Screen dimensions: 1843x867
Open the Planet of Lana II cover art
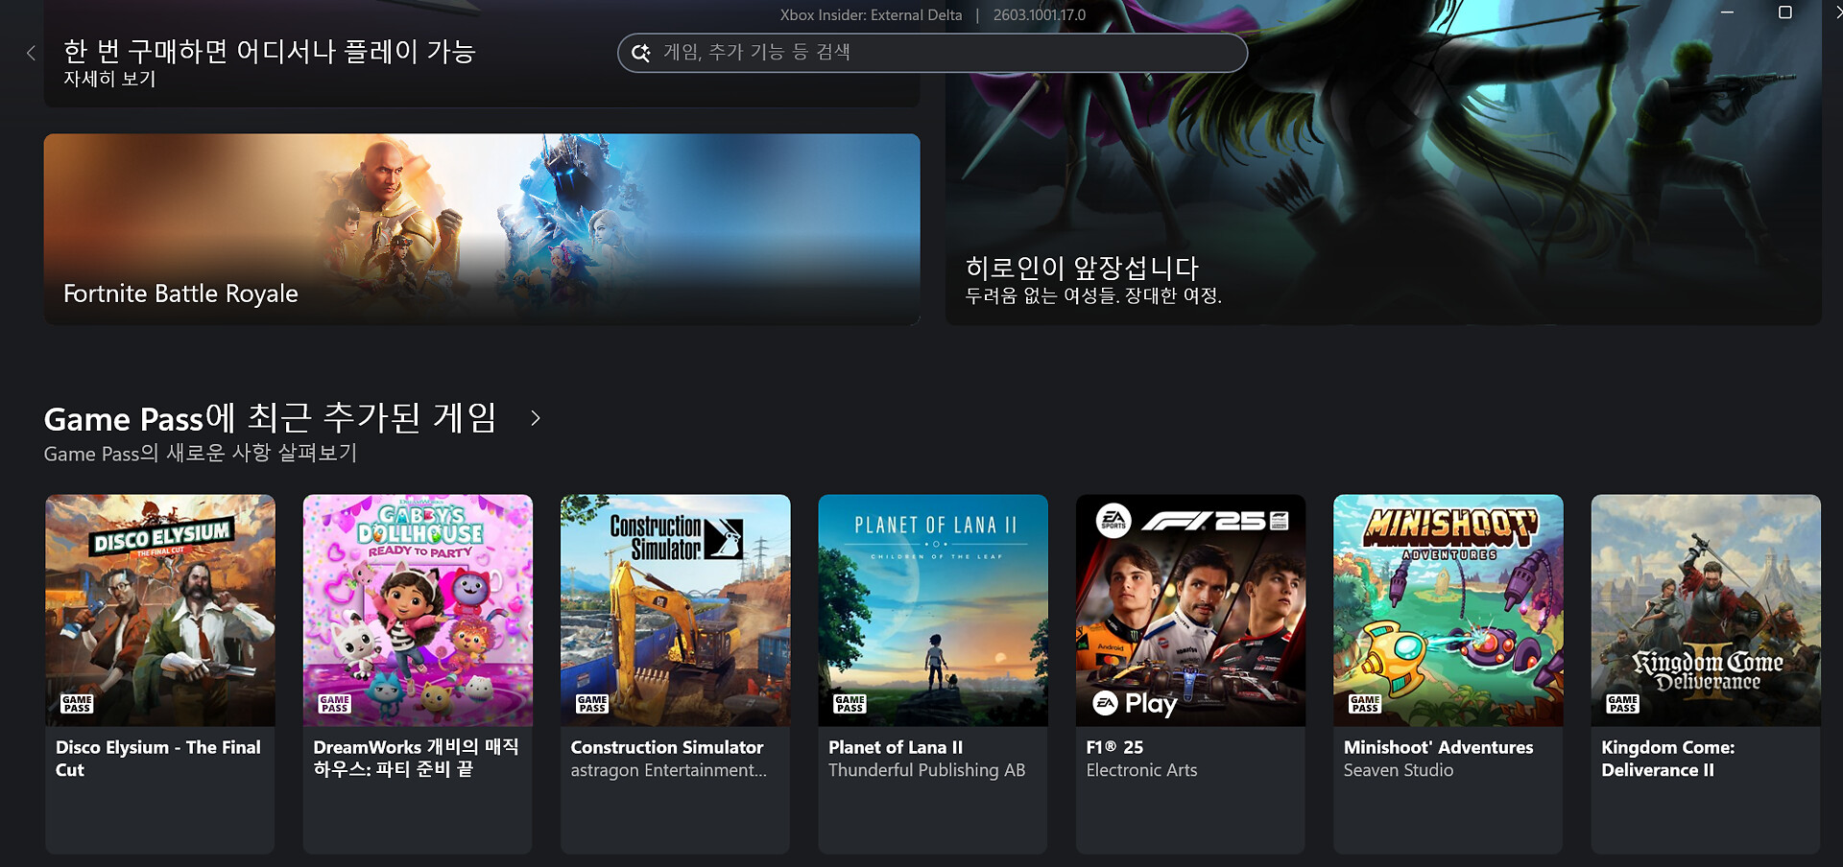(933, 610)
